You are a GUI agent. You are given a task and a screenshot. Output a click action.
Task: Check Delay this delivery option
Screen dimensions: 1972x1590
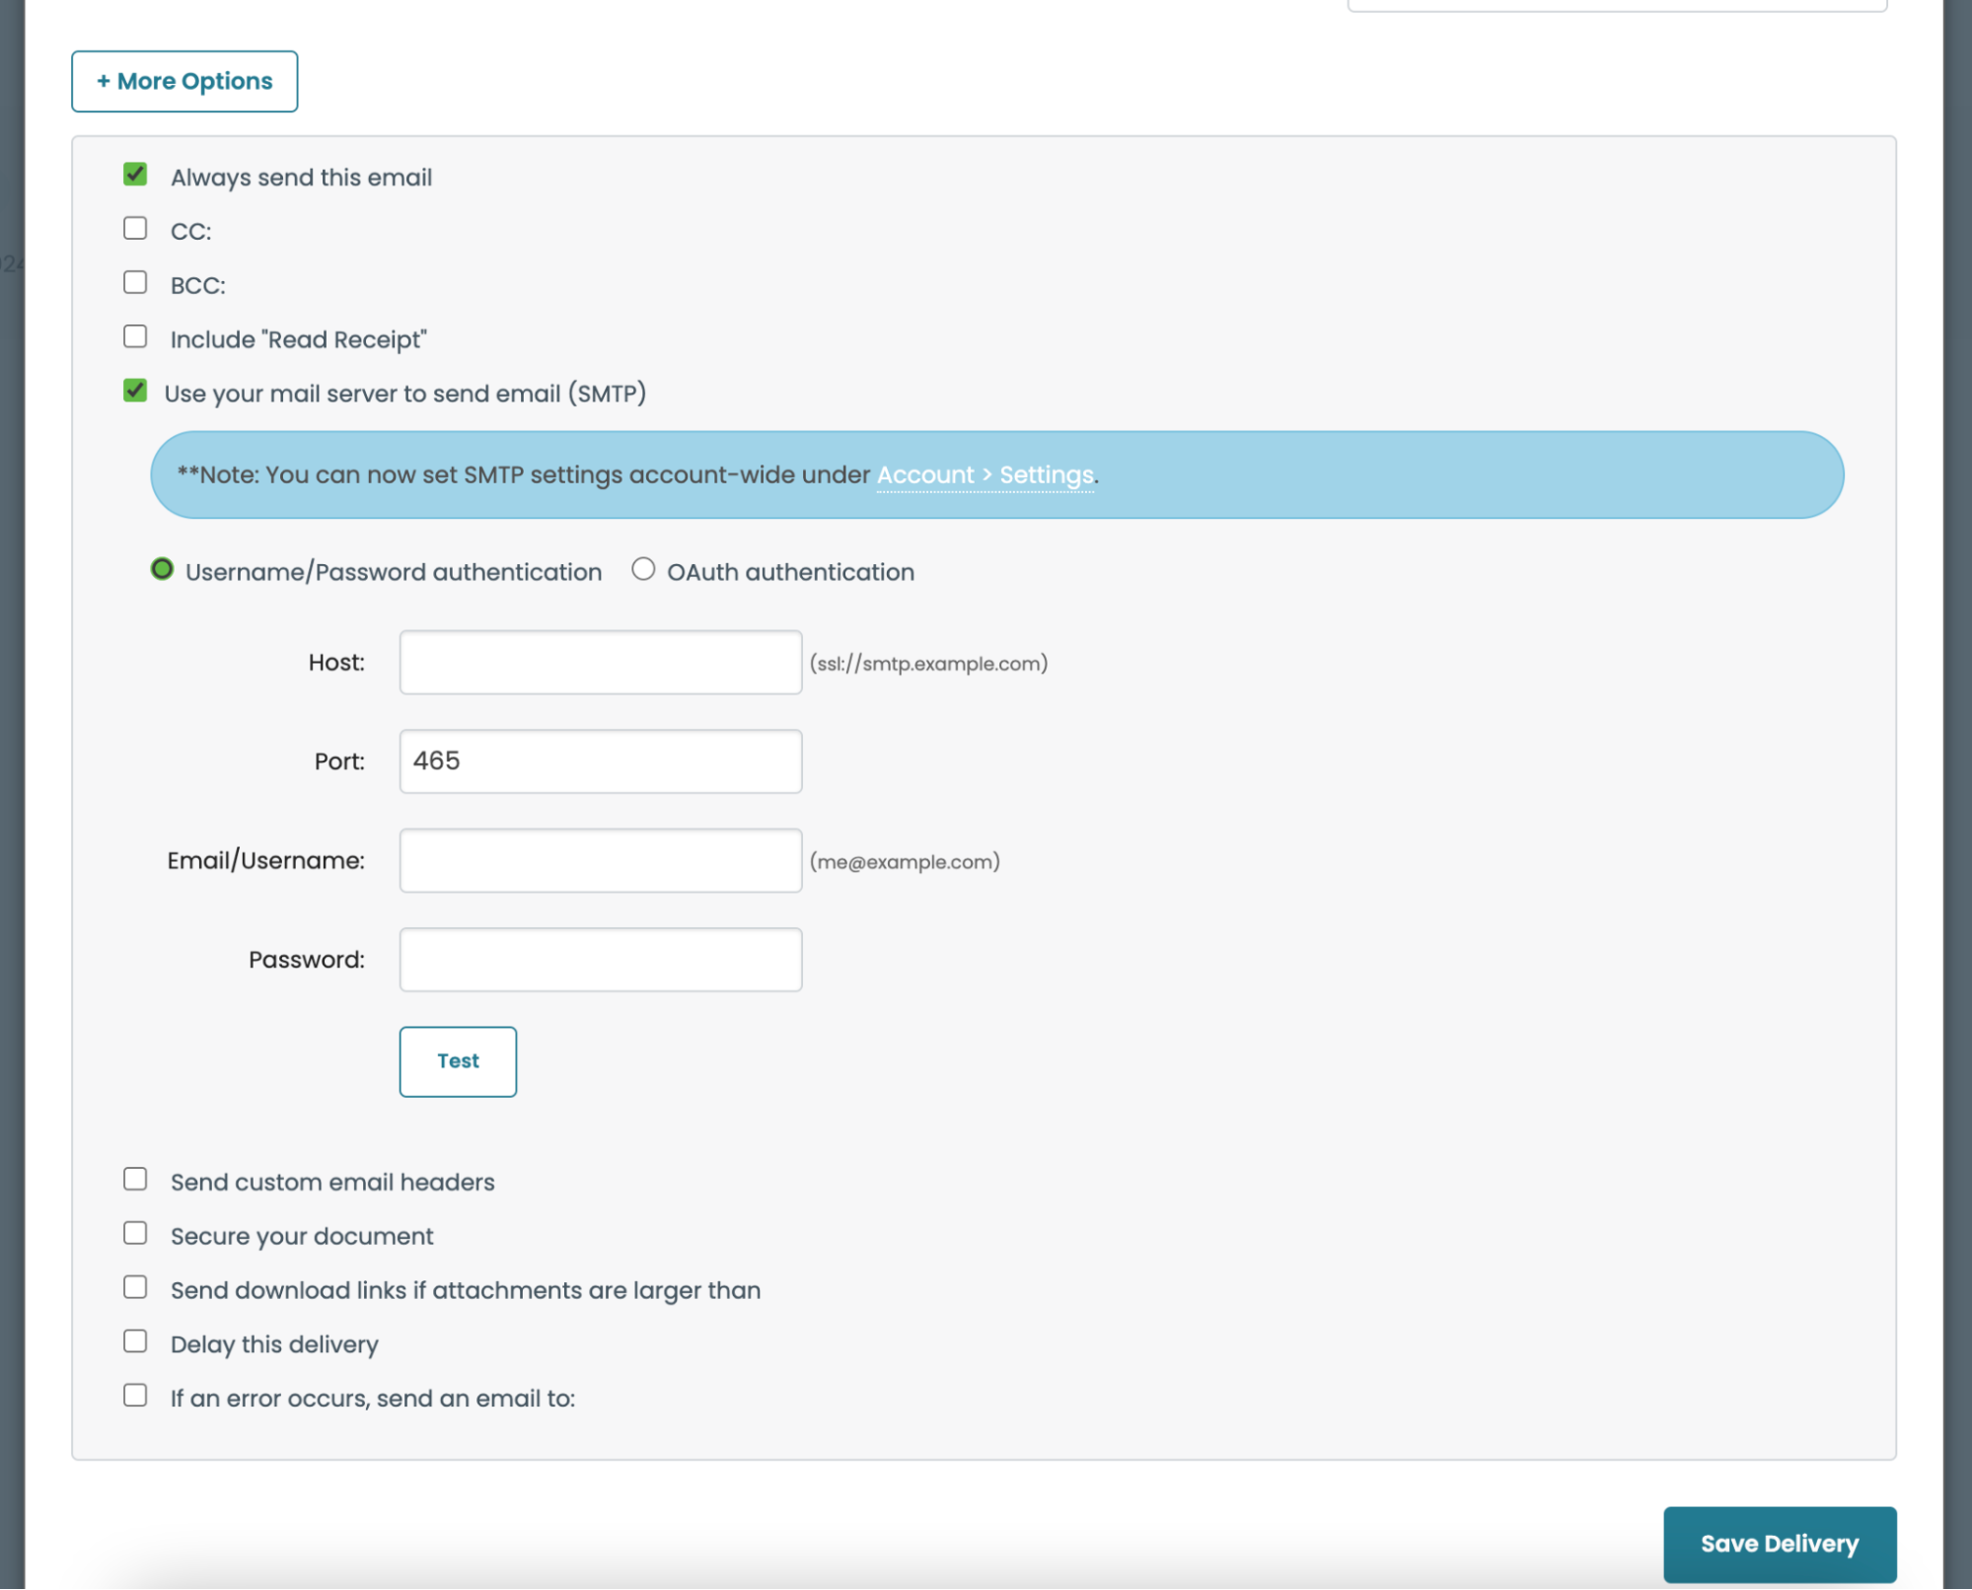(x=135, y=1342)
